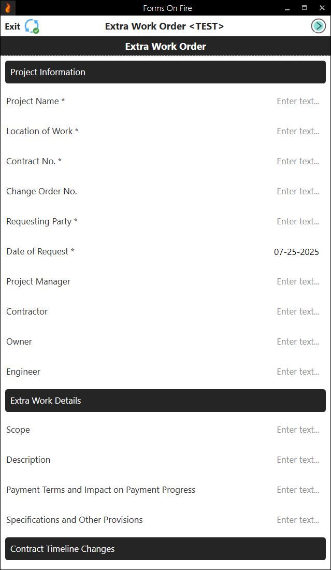The image size is (331, 570).
Task: Collapse the Extra Work Details section
Action: click(x=165, y=401)
